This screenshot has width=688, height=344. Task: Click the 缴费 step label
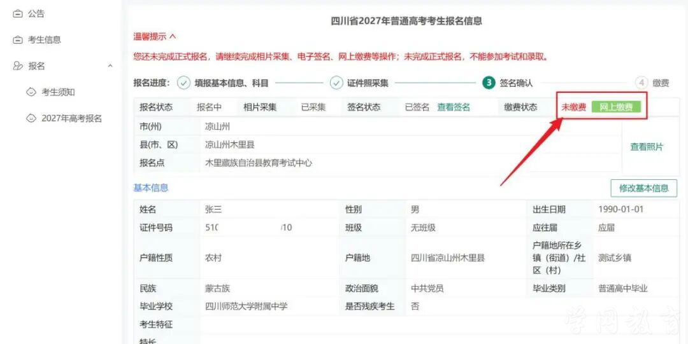tap(661, 83)
